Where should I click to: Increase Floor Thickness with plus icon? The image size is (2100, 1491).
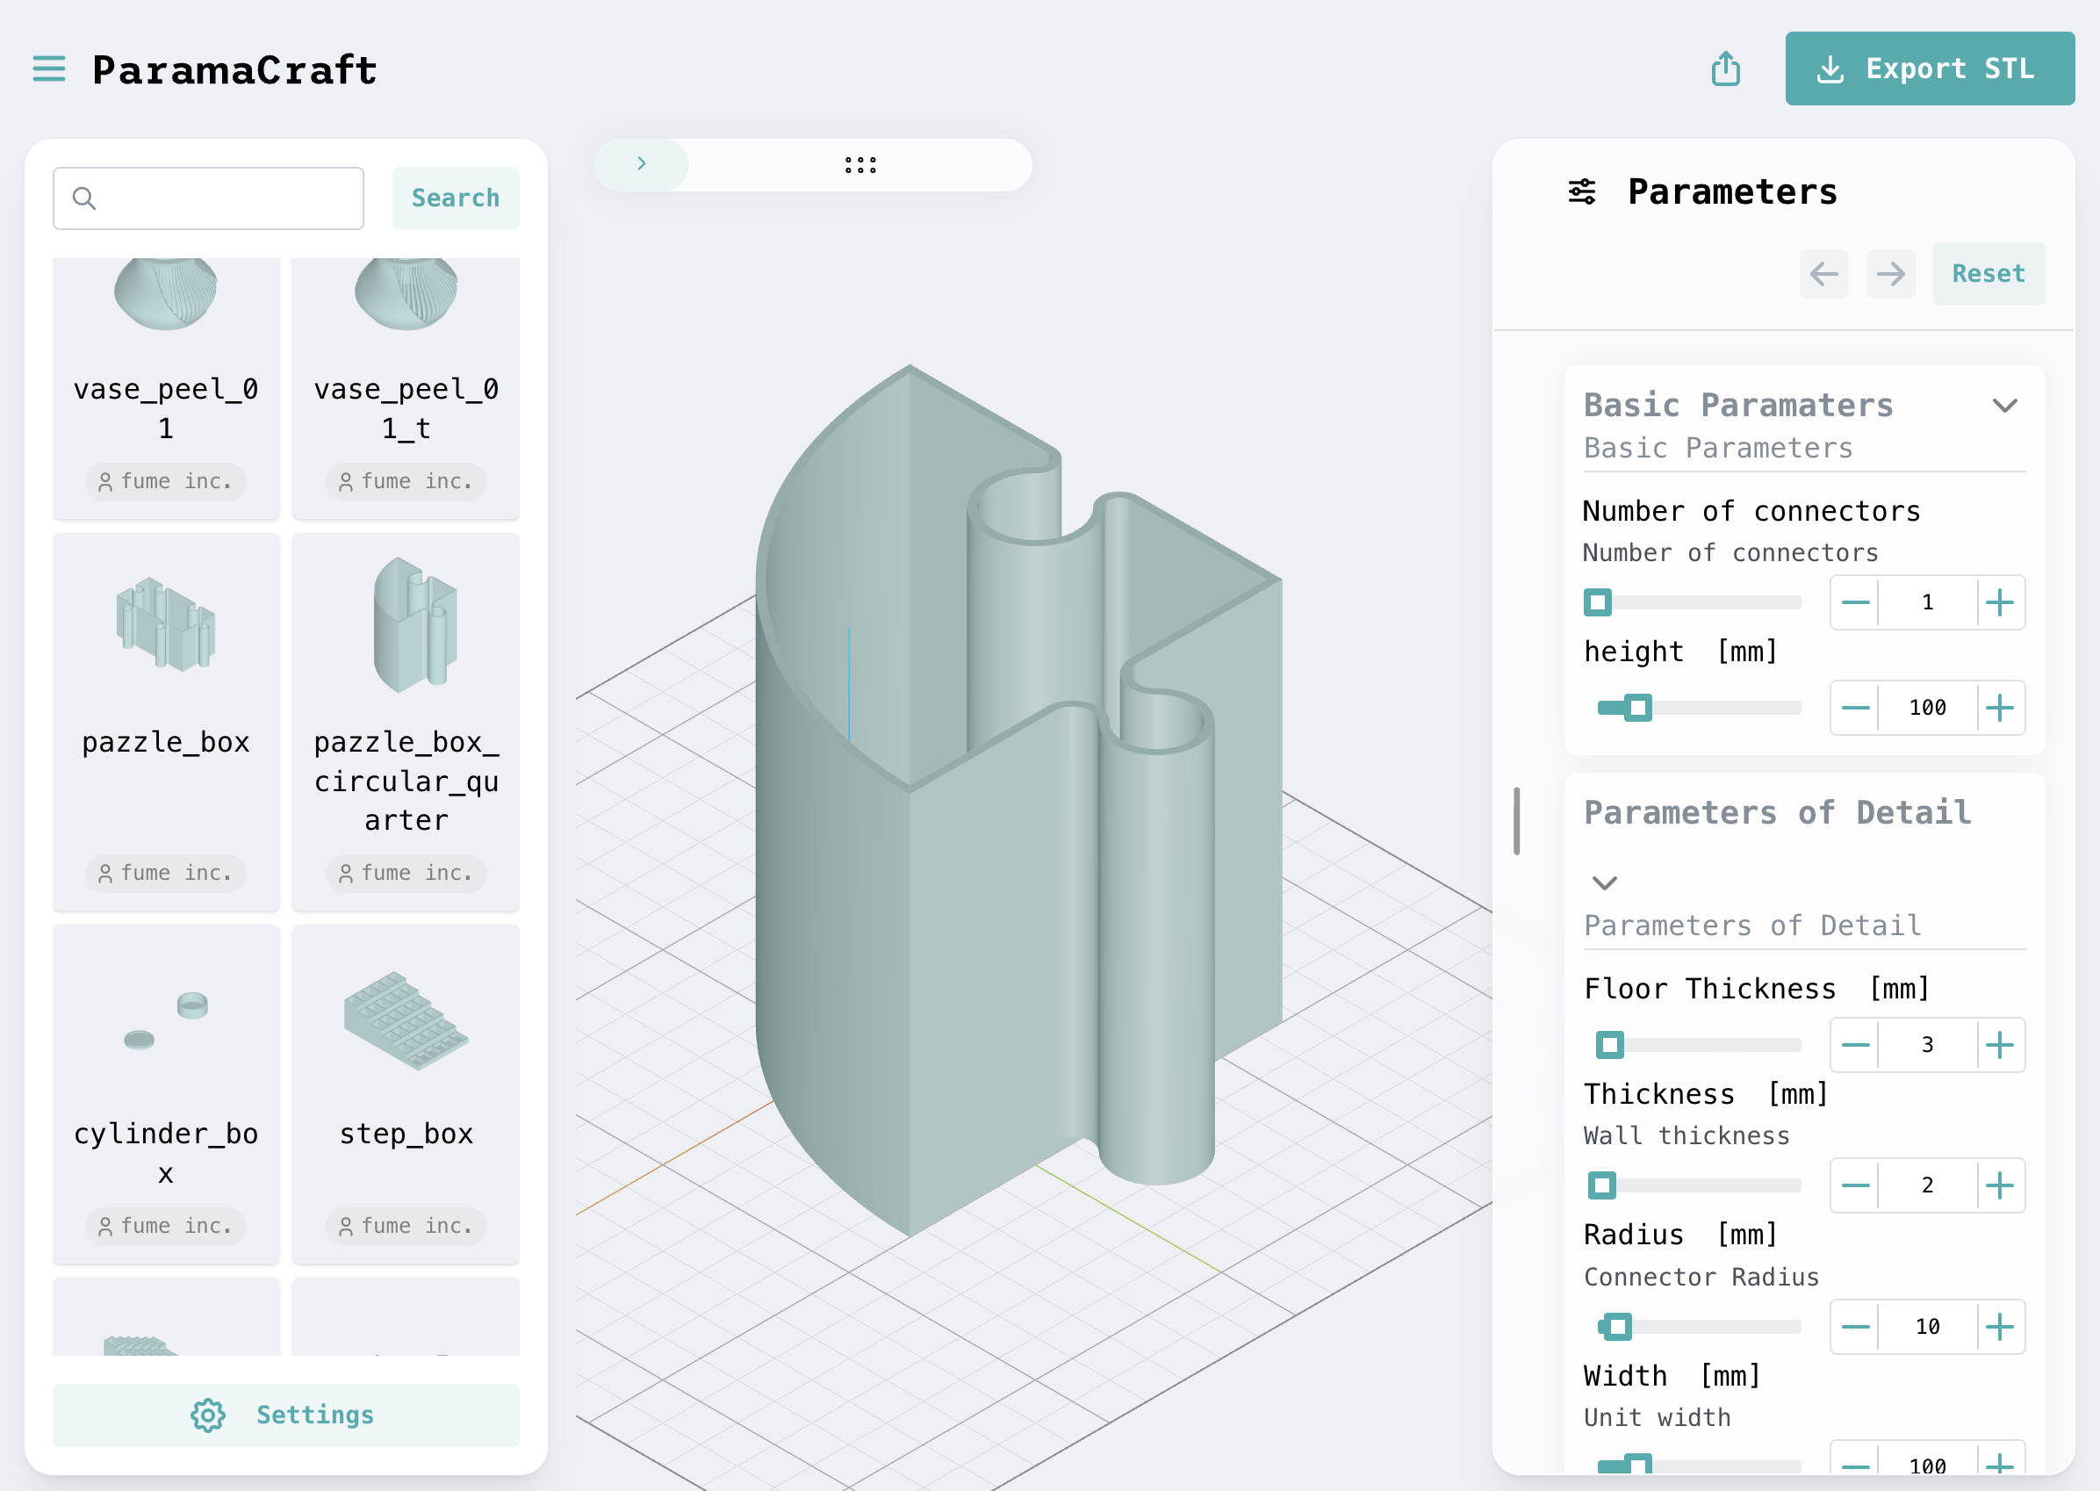click(x=2000, y=1045)
